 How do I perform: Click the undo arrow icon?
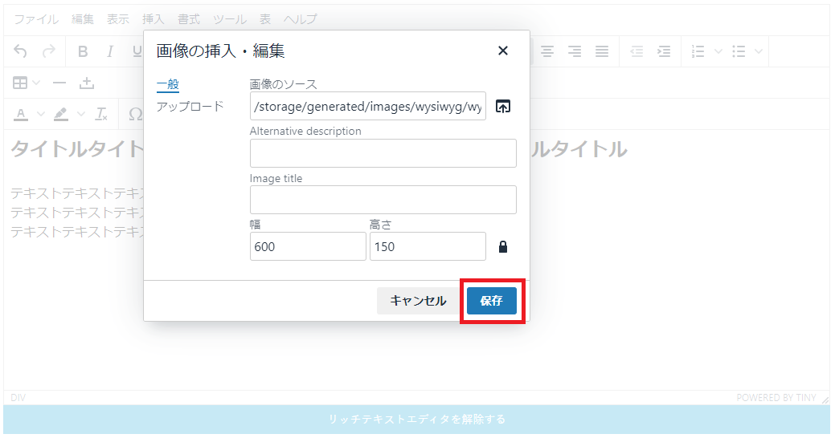20,51
